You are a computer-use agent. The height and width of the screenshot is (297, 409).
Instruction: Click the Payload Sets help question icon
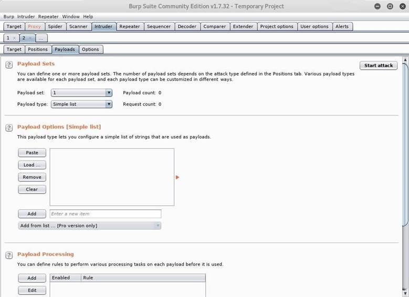tap(9, 65)
